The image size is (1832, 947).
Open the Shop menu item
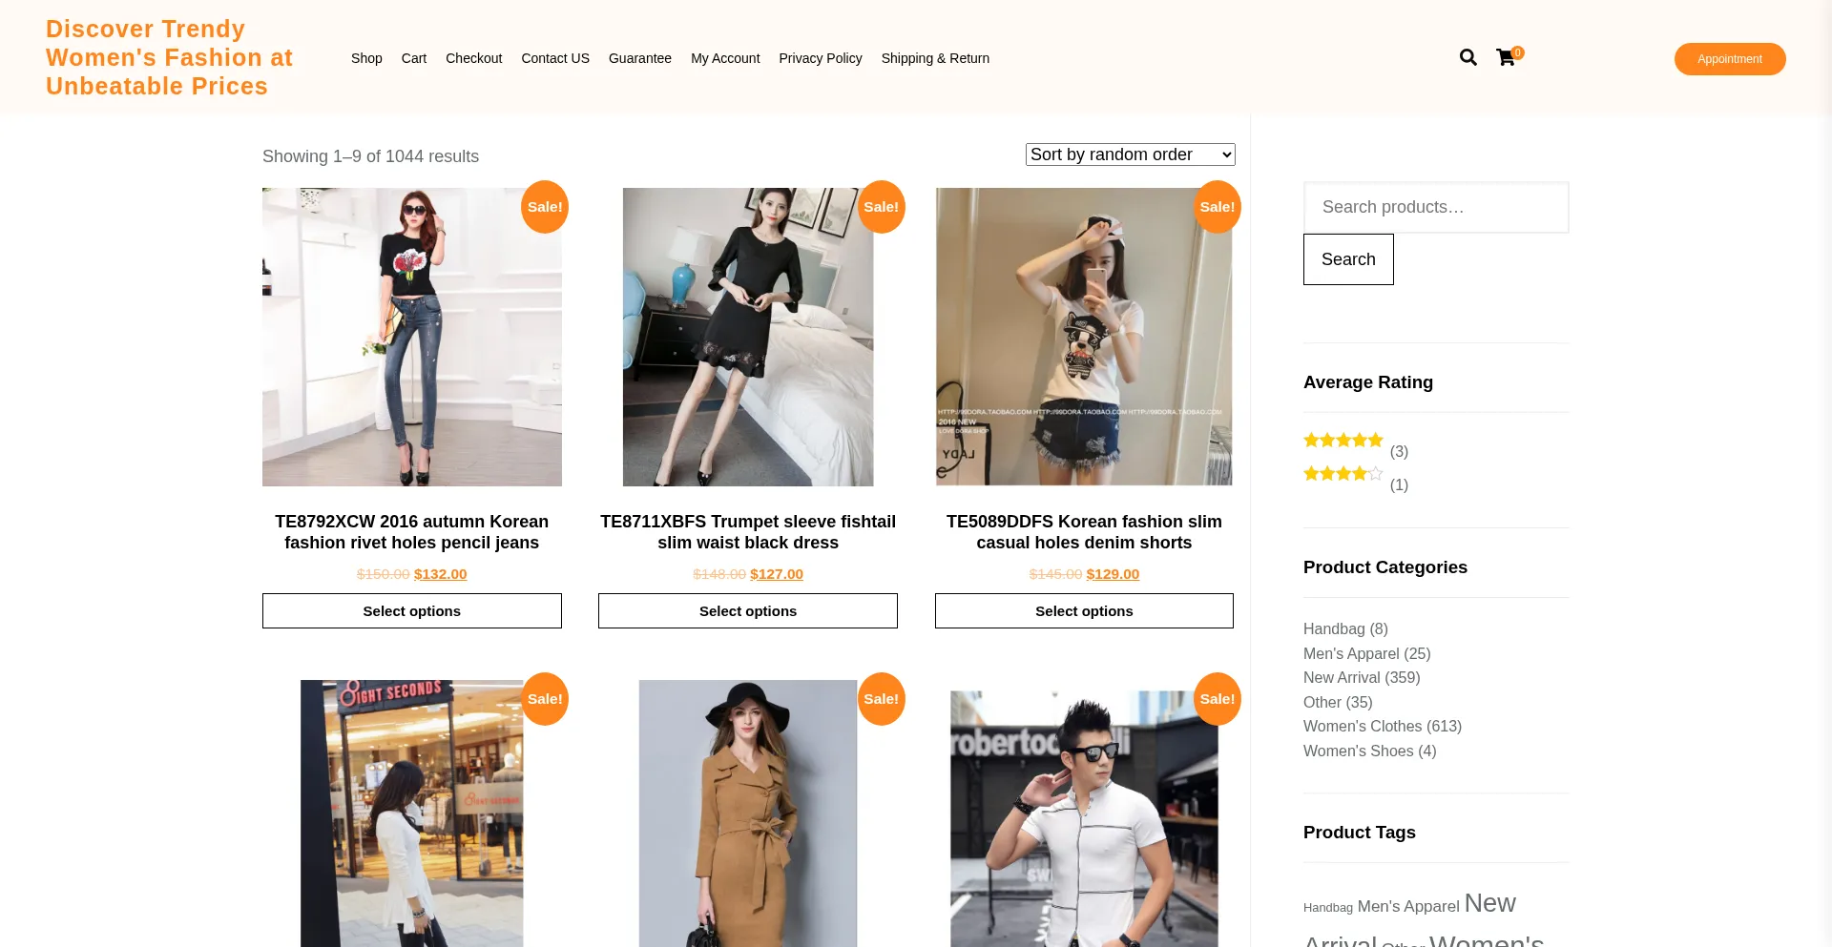click(366, 58)
